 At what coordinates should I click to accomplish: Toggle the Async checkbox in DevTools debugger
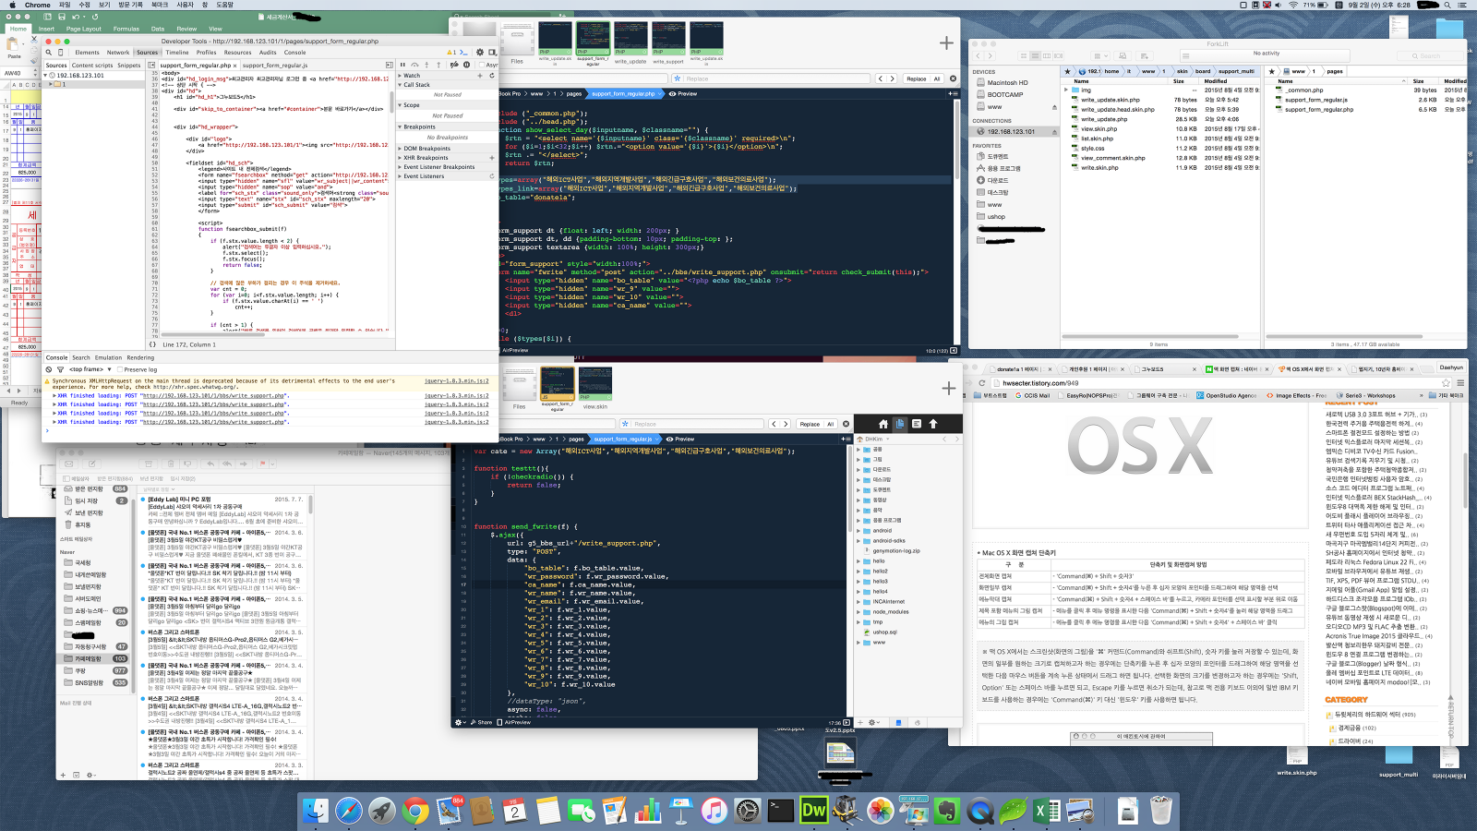coord(481,65)
